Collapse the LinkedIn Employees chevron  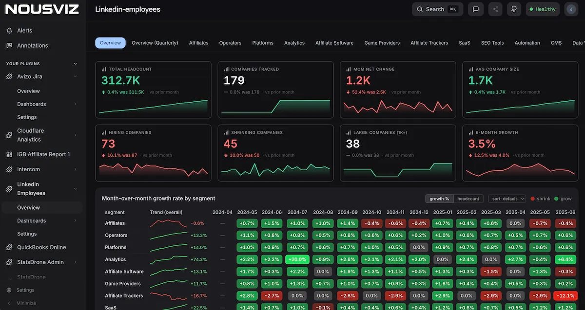click(x=75, y=189)
